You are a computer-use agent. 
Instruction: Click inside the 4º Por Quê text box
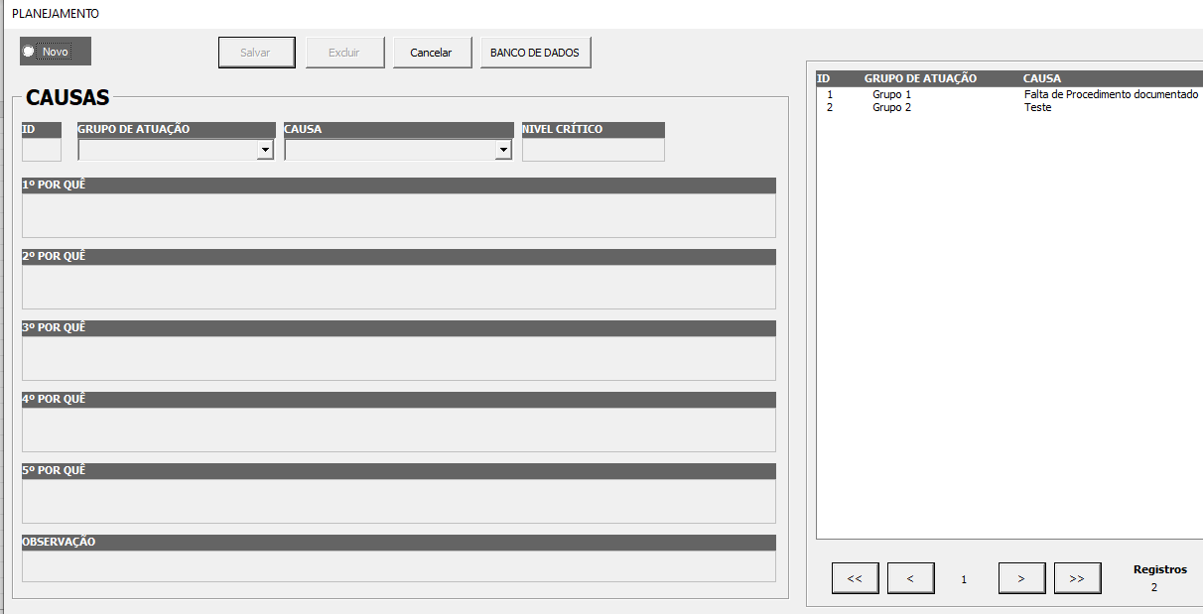[x=399, y=430]
